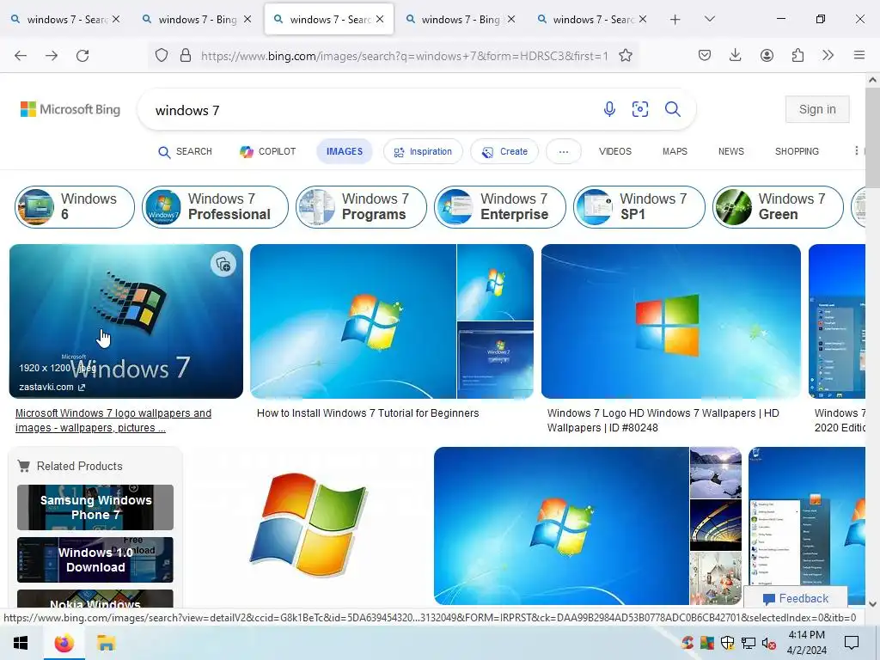Open the SHOPPING tab
The height and width of the screenshot is (660, 880).
[x=797, y=151]
